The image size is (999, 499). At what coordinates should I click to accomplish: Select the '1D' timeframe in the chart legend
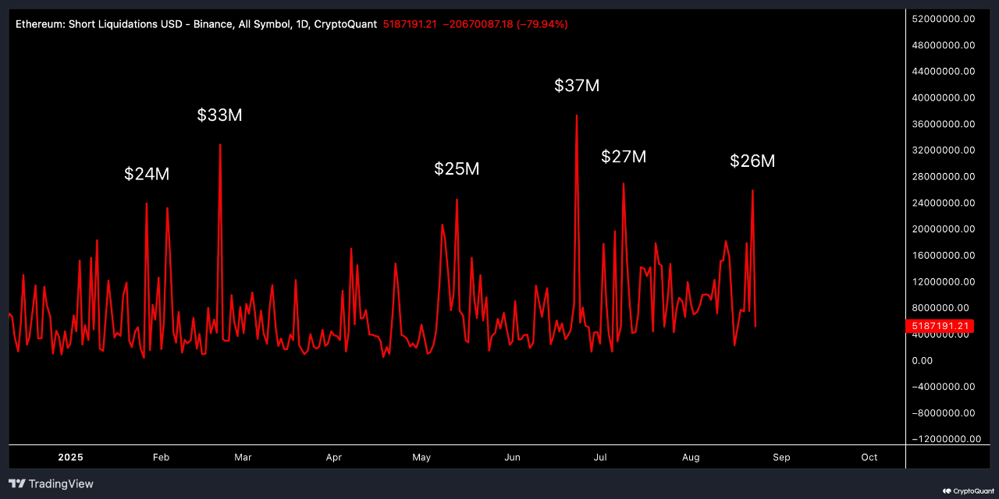[x=304, y=24]
